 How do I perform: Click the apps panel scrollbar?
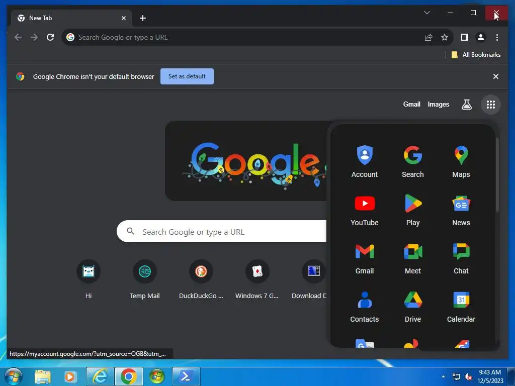coord(497,175)
